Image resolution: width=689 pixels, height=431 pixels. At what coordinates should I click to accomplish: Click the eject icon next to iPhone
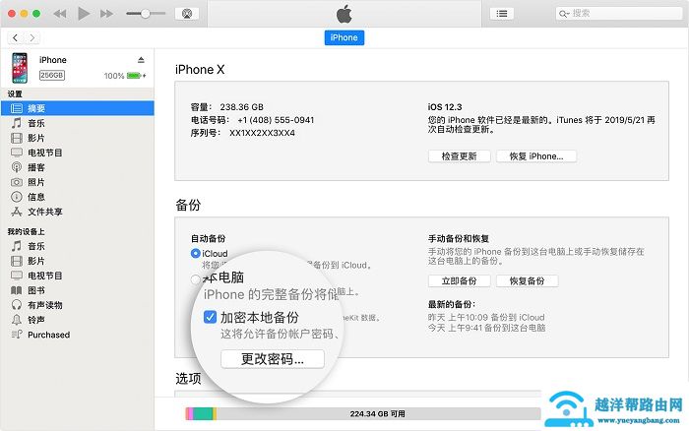click(140, 60)
